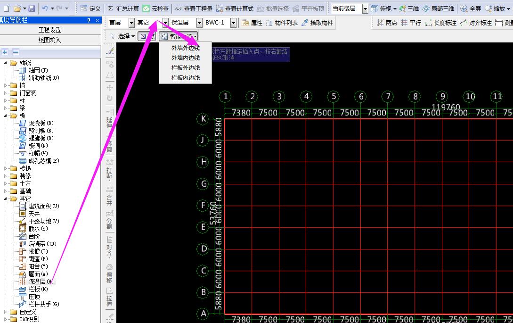513x323 pixels.
Task: Select 轴网(J) in the tree
Action: coord(38,70)
